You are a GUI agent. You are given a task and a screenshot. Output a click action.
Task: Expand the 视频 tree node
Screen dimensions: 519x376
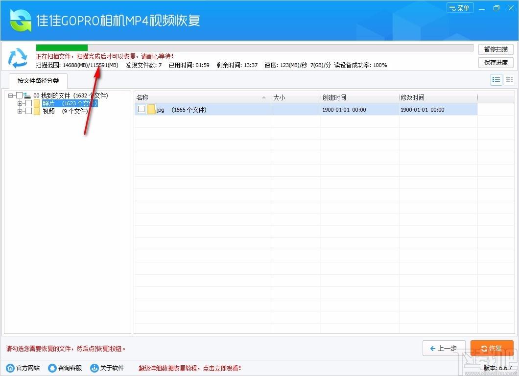(x=20, y=112)
